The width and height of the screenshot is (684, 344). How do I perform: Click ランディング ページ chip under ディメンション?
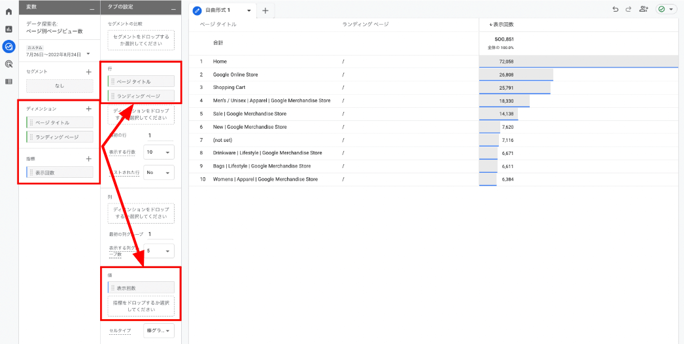pyautogui.click(x=60, y=137)
